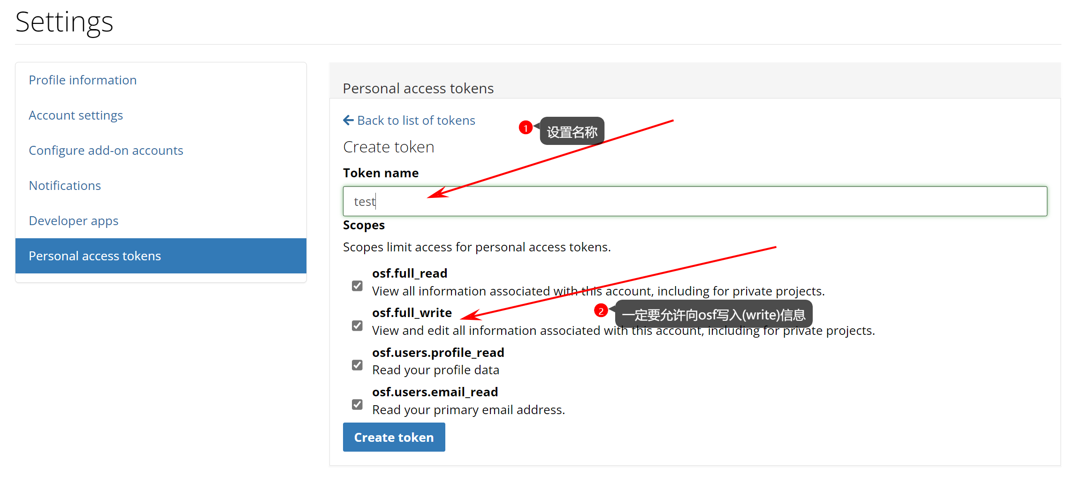Uncheck the osf.full_read scope checkbox
This screenshot has width=1068, height=484.
click(x=357, y=286)
